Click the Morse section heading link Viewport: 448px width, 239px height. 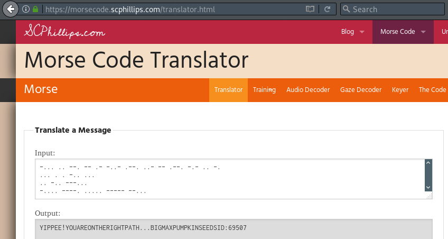coord(41,89)
